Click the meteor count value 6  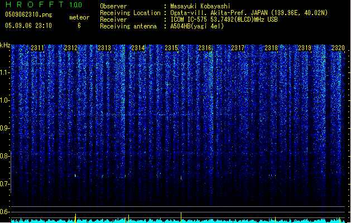[x=79, y=26]
